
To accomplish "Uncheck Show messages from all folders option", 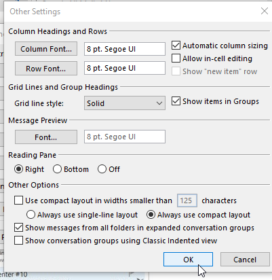I will (18, 228).
